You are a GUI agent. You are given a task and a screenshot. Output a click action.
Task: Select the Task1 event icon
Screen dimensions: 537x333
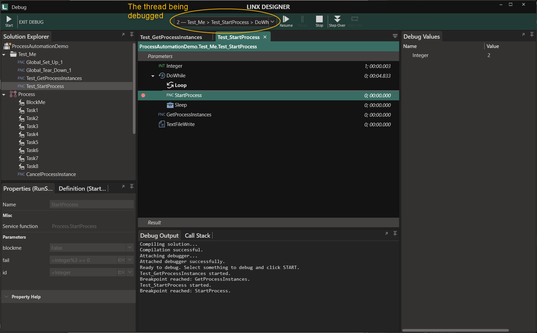(22, 110)
